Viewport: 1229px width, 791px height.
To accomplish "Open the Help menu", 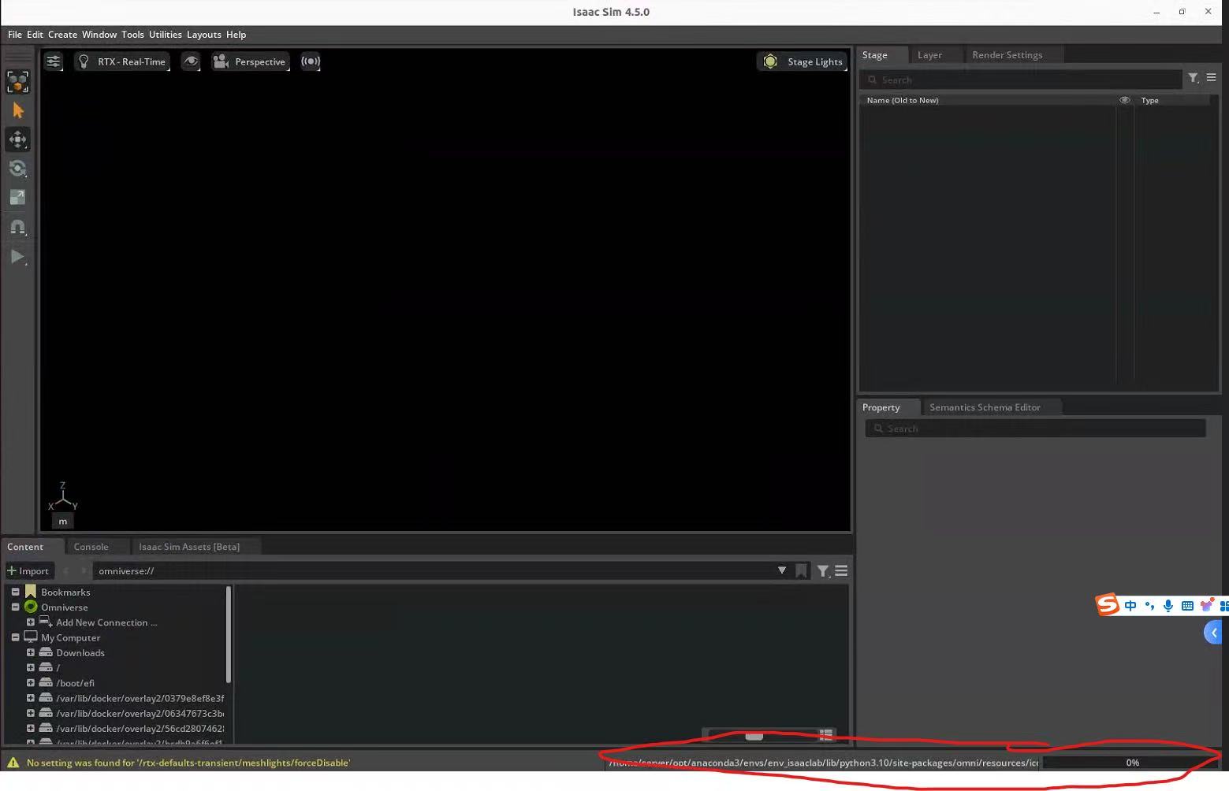I will click(x=236, y=35).
